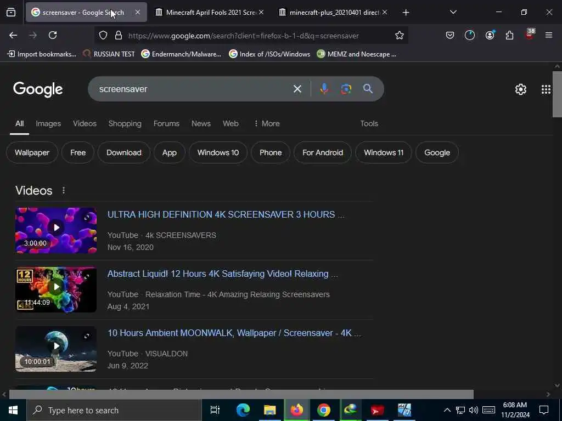The width and height of the screenshot is (562, 421).
Task: Open Abstract Liquid 12 Hours 4K link
Action: [x=223, y=274]
